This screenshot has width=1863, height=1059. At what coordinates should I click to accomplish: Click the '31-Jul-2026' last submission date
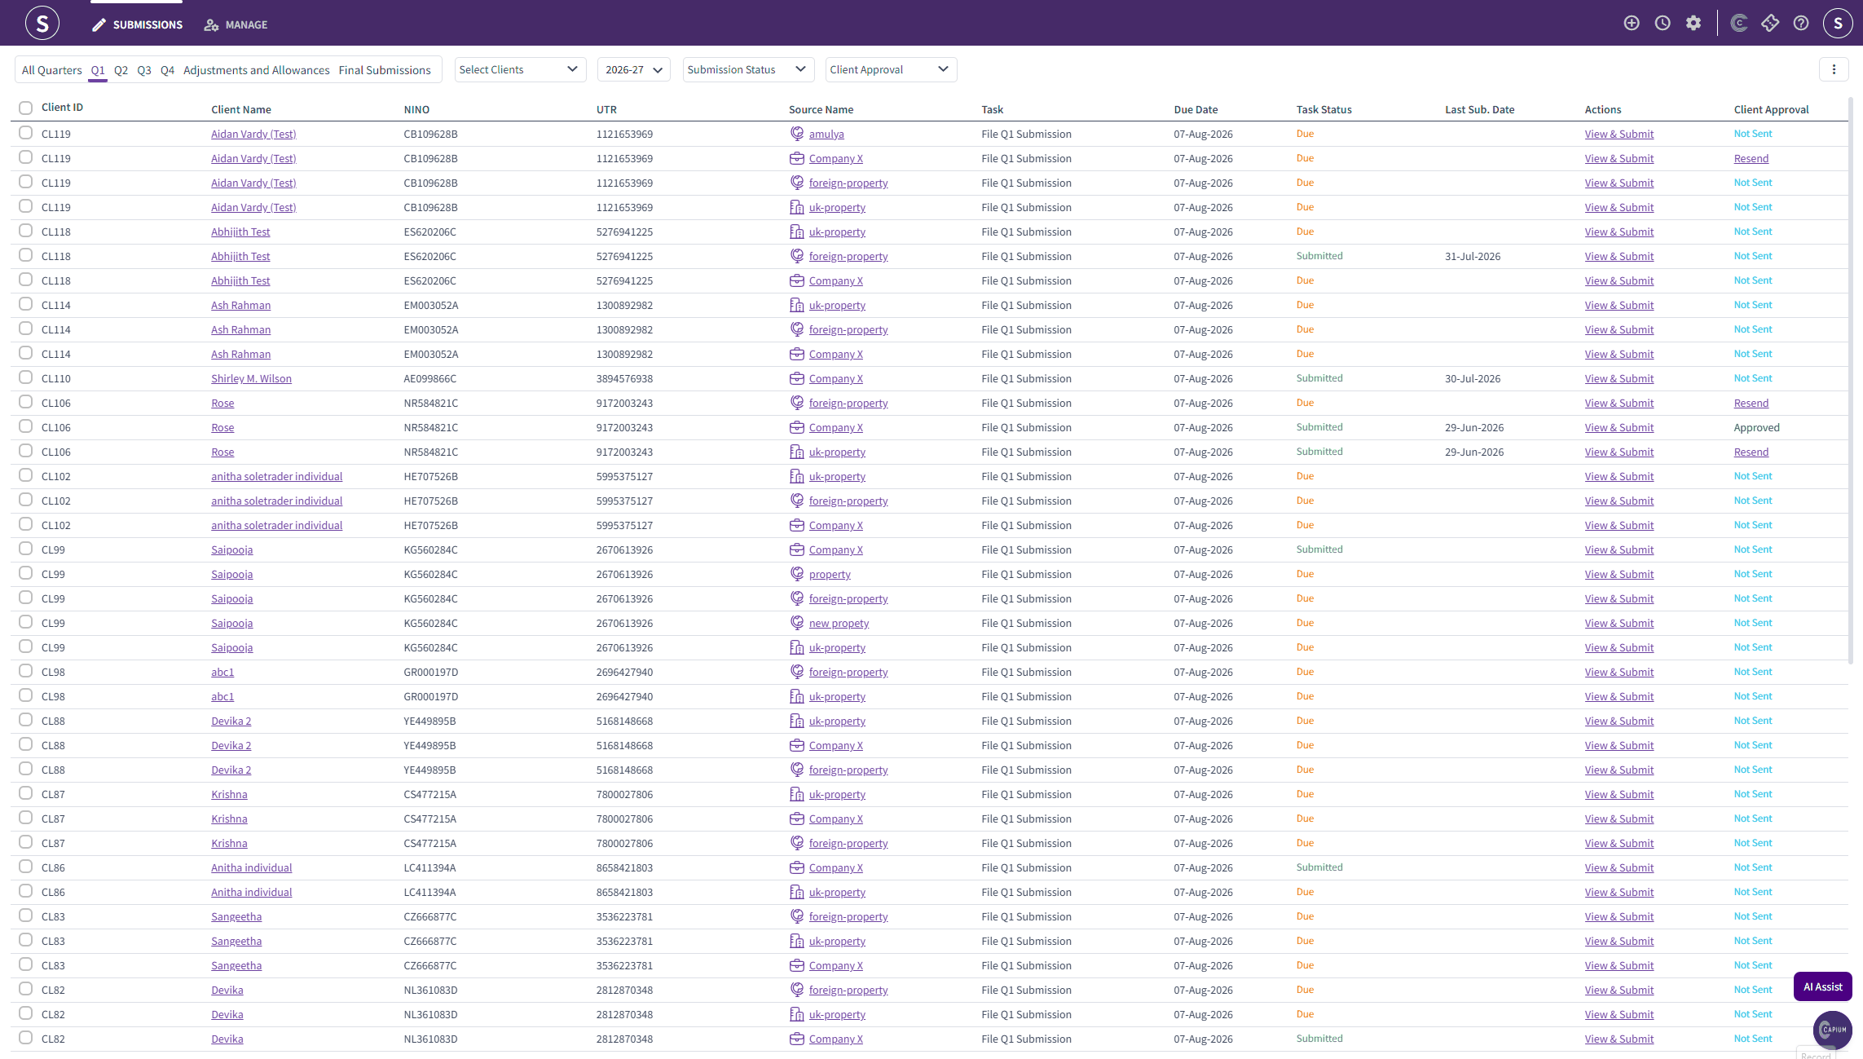coord(1472,256)
